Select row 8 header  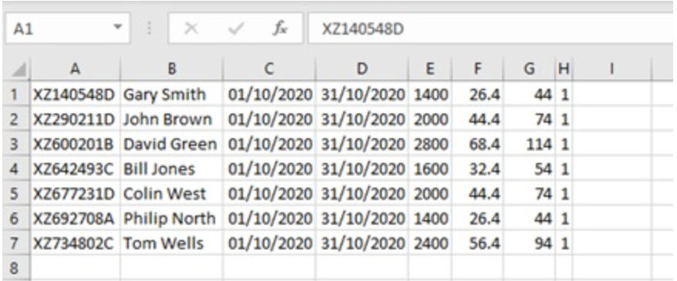click(x=15, y=268)
